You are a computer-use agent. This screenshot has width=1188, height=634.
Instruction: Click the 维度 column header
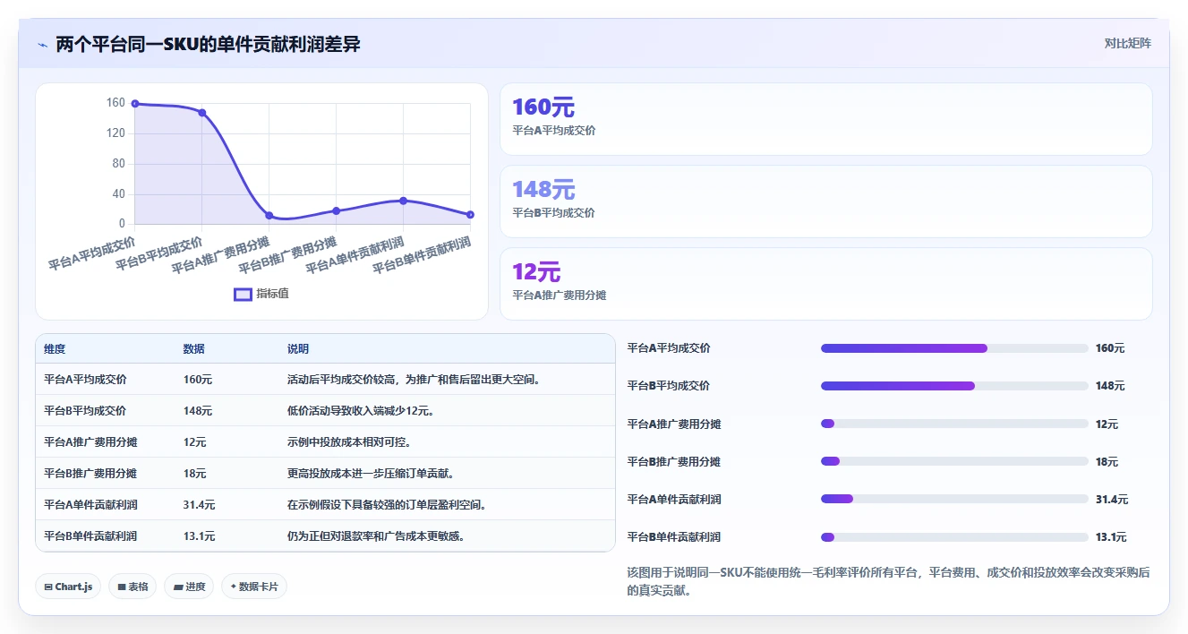55,349
